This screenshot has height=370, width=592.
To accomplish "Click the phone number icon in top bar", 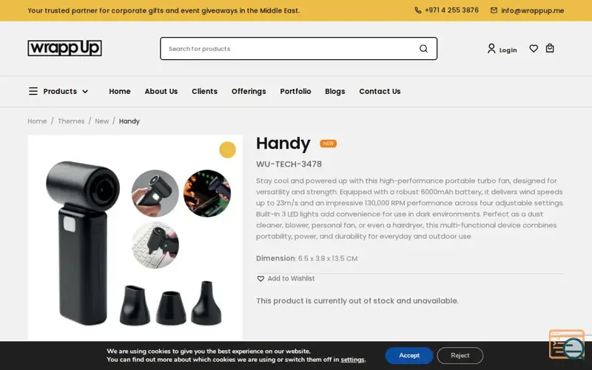I will [x=418, y=10].
